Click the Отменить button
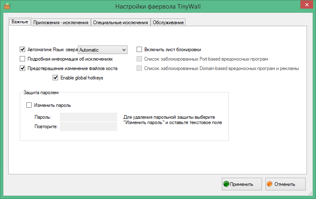 click(x=286, y=184)
